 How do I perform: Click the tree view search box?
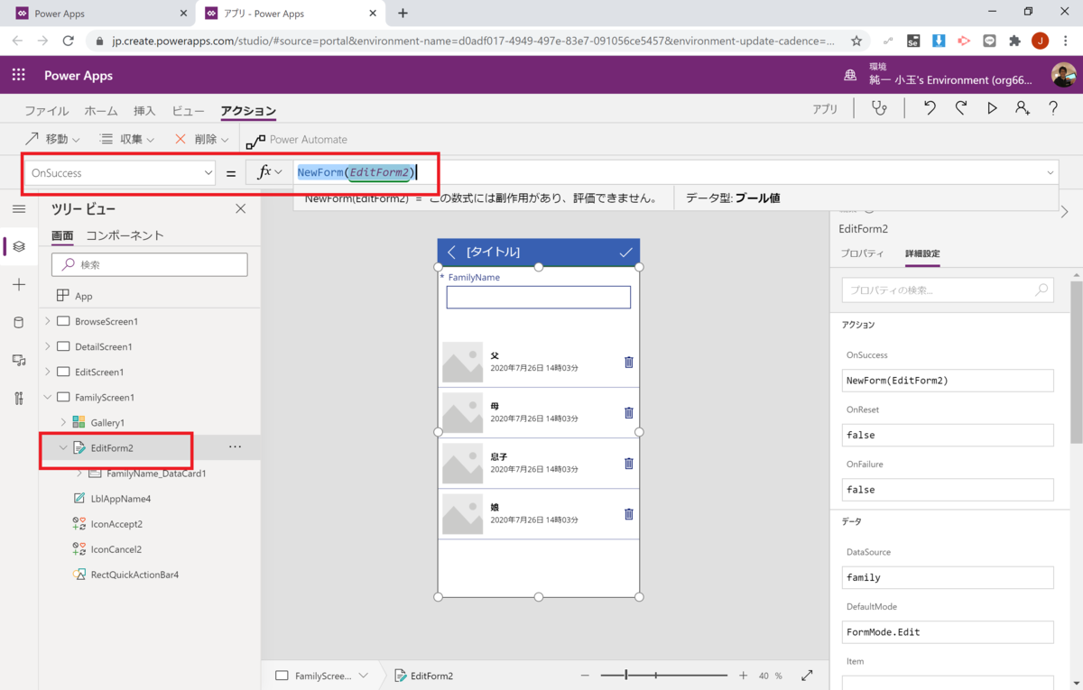[150, 264]
